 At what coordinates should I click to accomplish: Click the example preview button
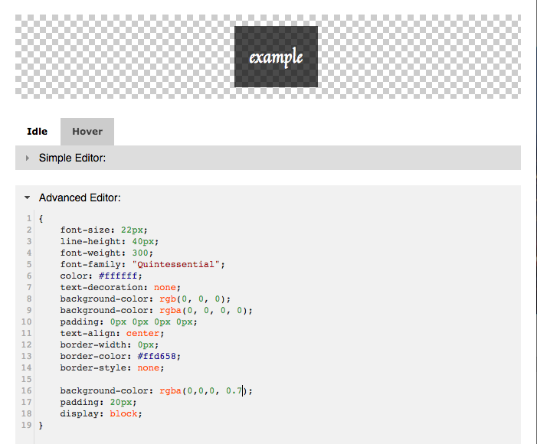(276, 57)
